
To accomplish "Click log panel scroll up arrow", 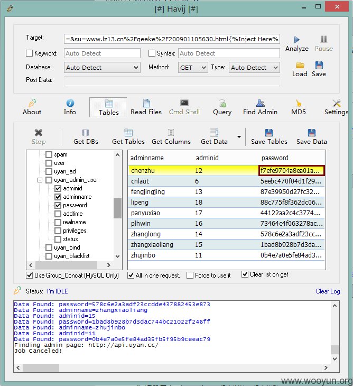I will [x=335, y=306].
